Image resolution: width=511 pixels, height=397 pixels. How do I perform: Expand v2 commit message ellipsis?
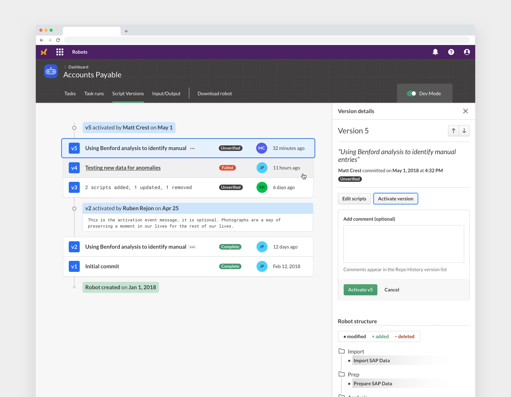(192, 247)
